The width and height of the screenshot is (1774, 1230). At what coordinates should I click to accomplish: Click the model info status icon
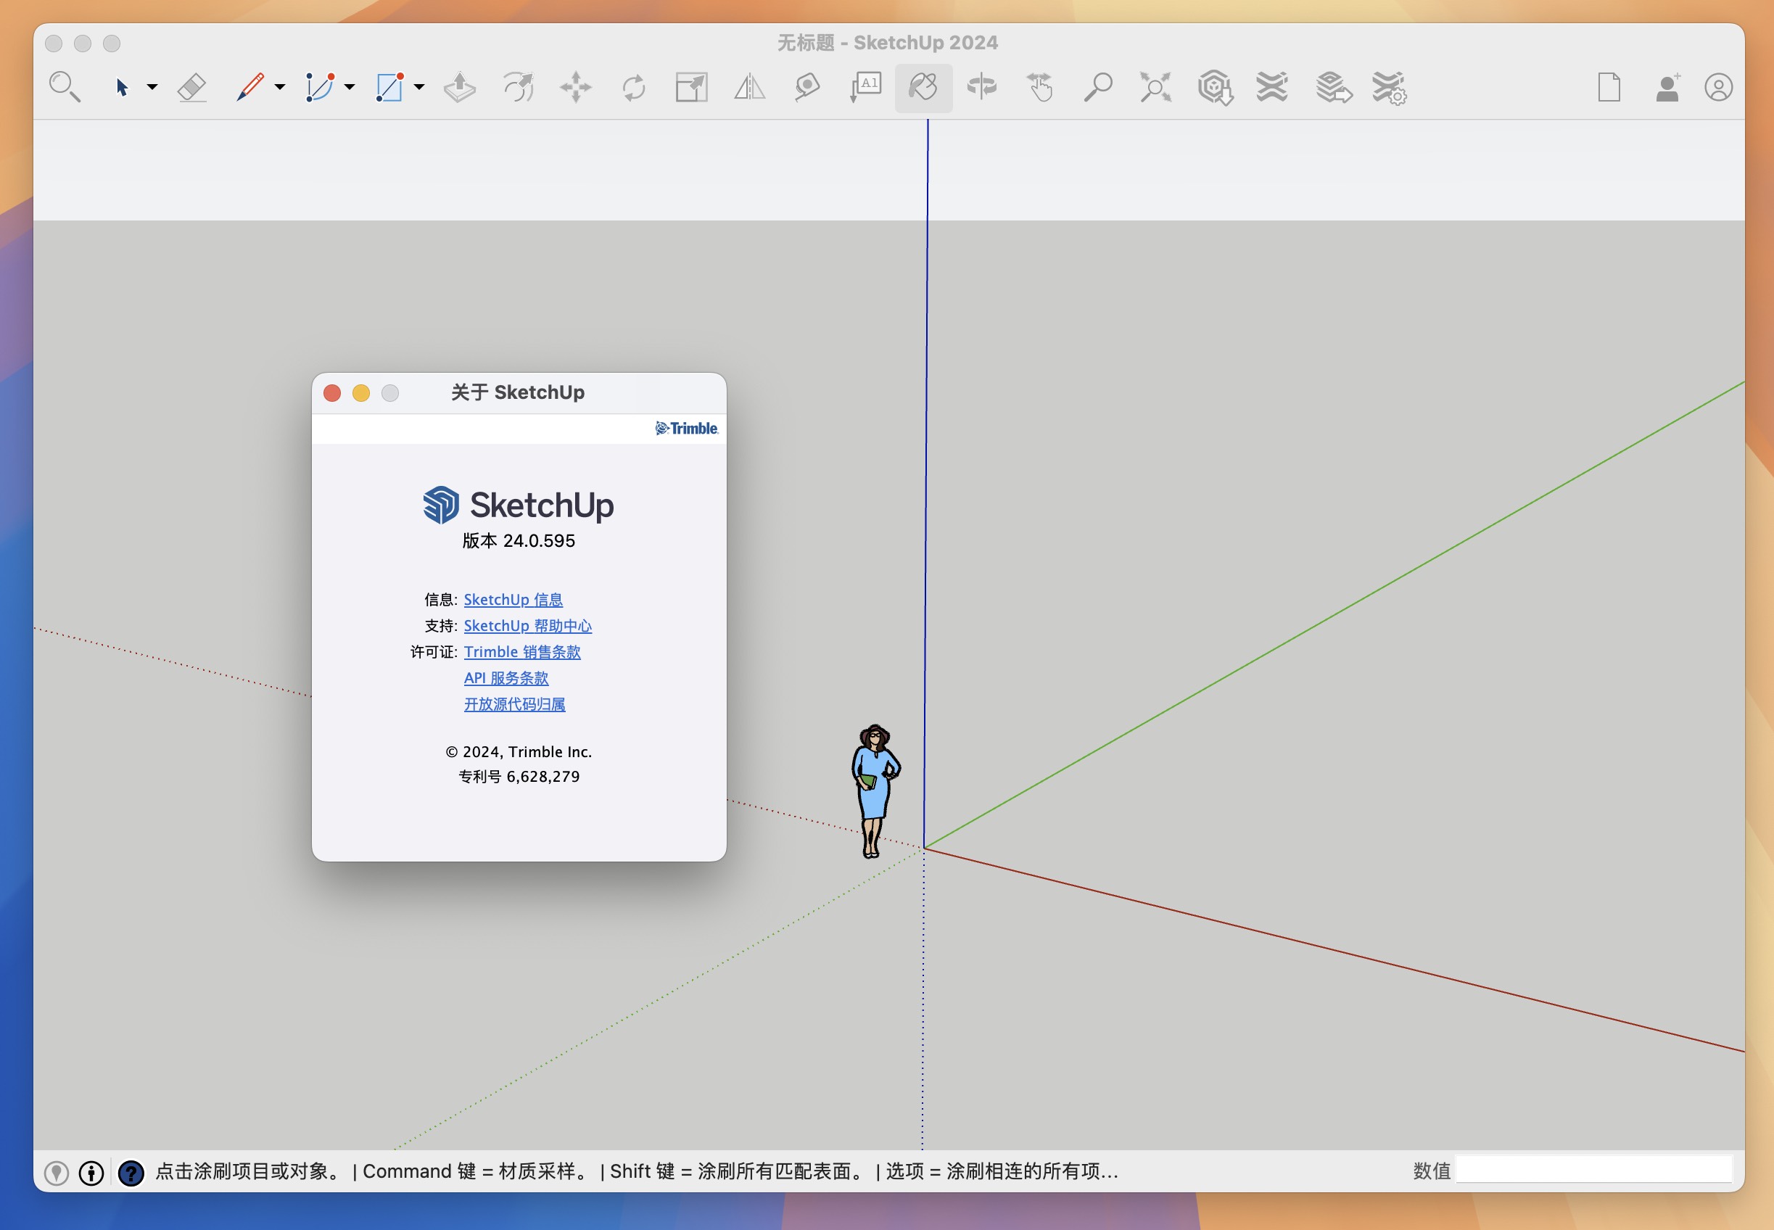pos(91,1173)
